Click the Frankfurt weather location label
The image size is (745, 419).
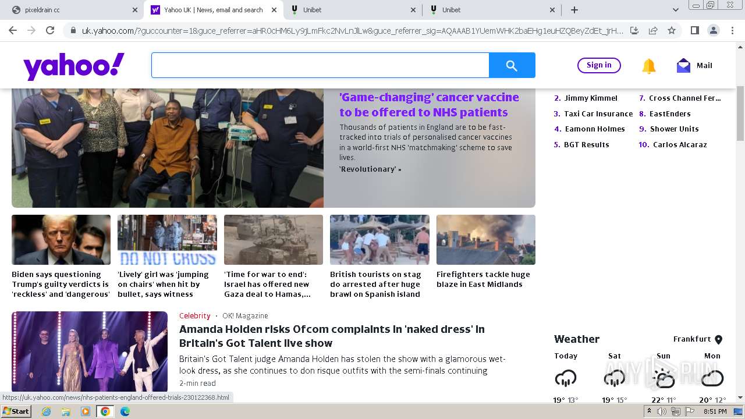[x=692, y=339]
